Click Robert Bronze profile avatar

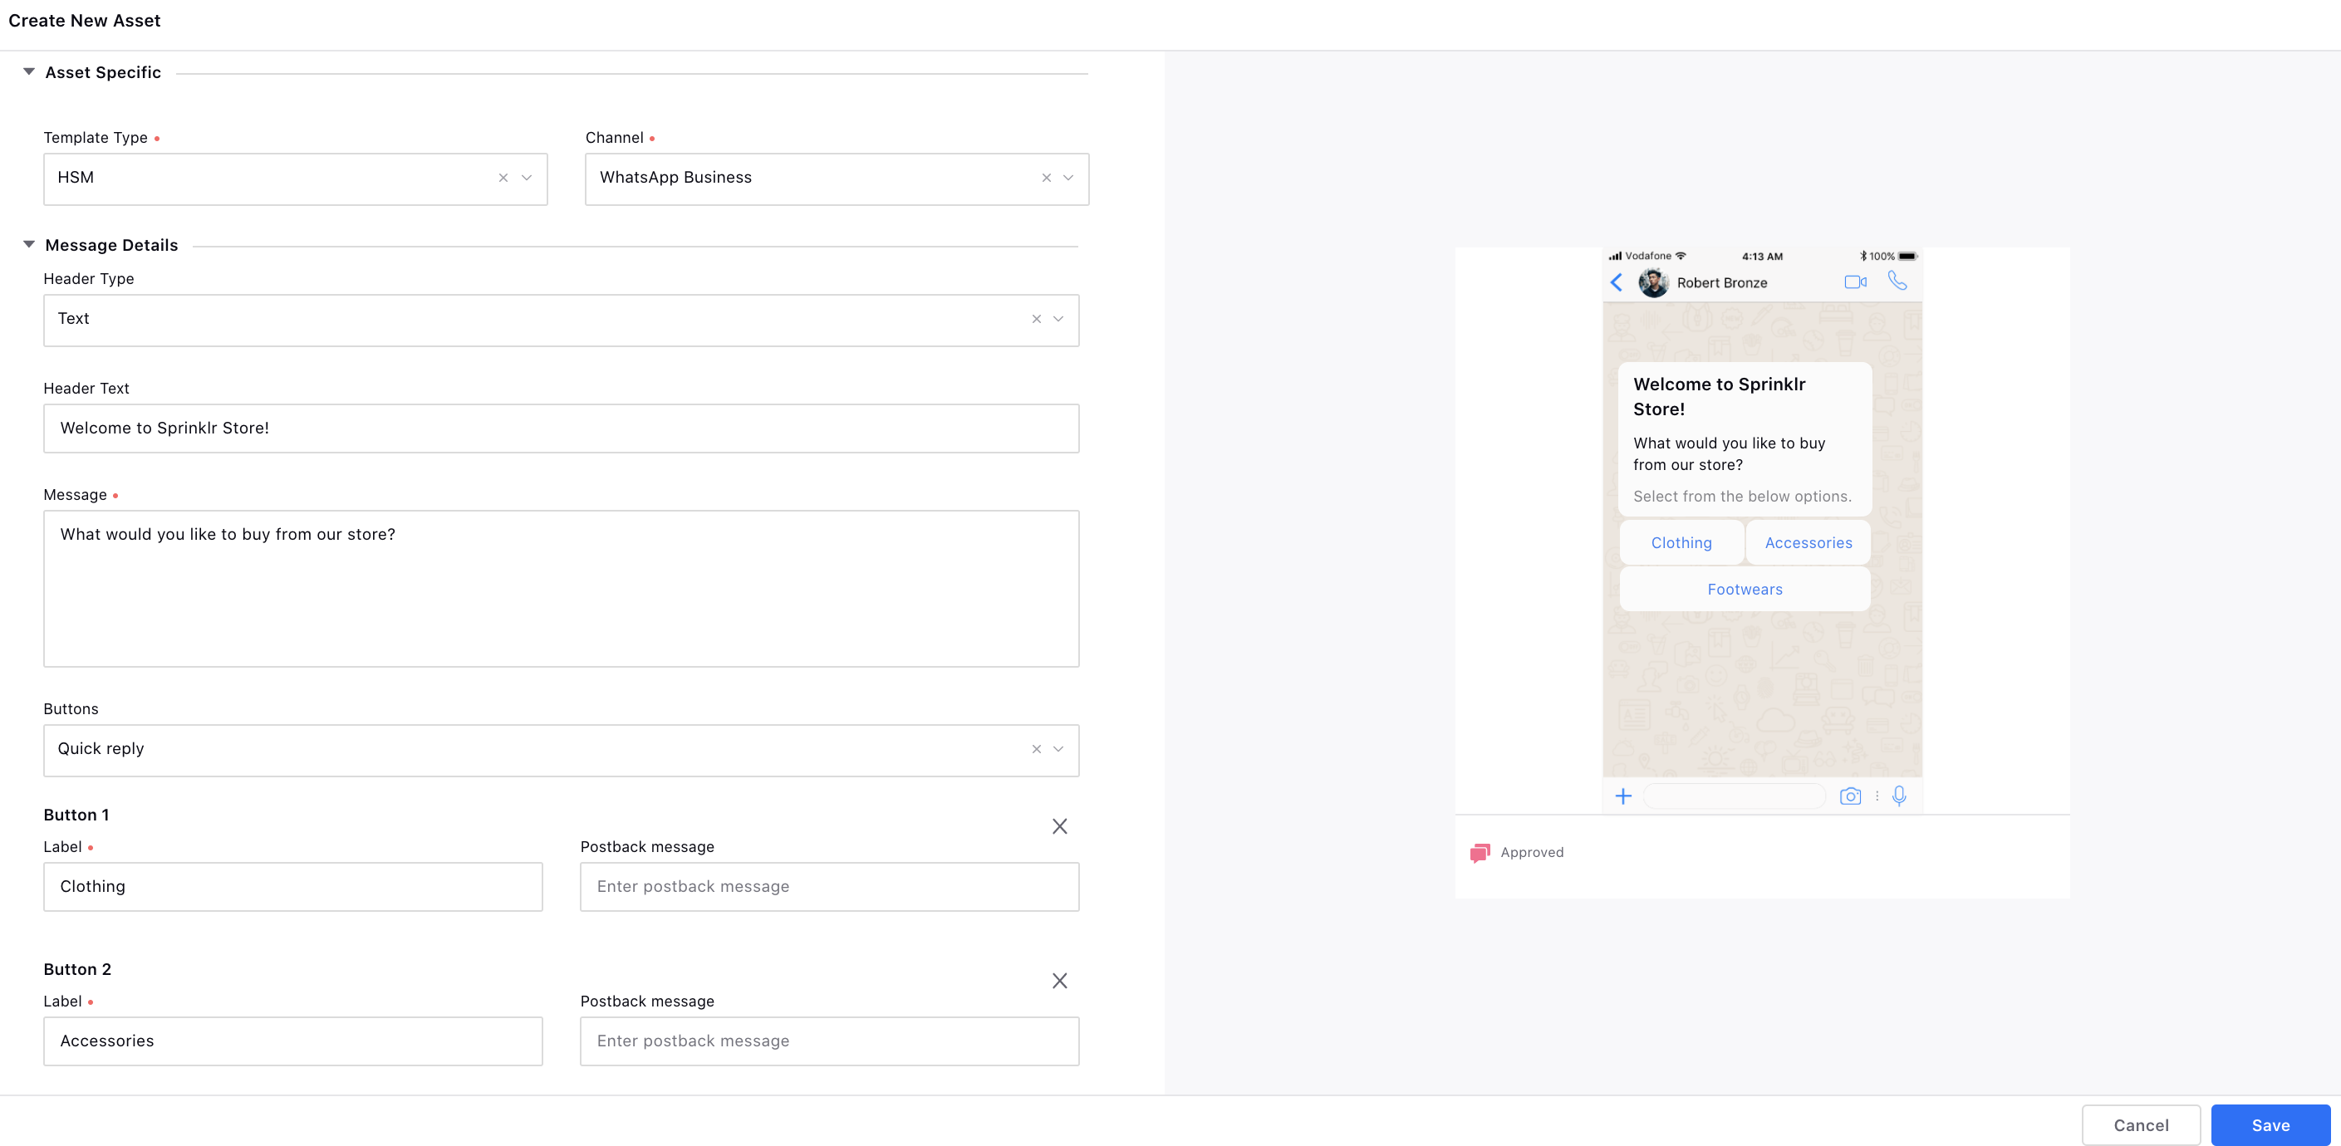[1653, 282]
